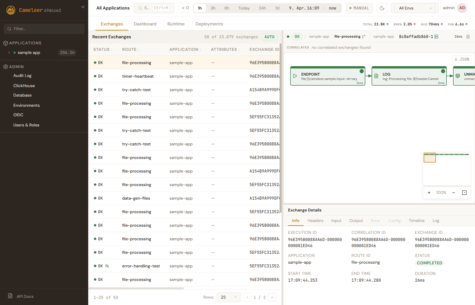
Task: Switch to the Dashboard tab
Action: (x=145, y=24)
